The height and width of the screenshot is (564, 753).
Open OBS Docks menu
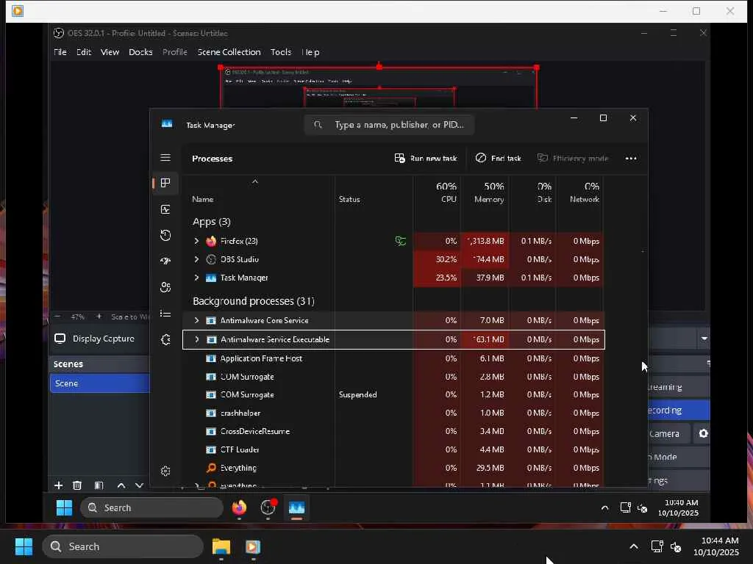tap(140, 52)
